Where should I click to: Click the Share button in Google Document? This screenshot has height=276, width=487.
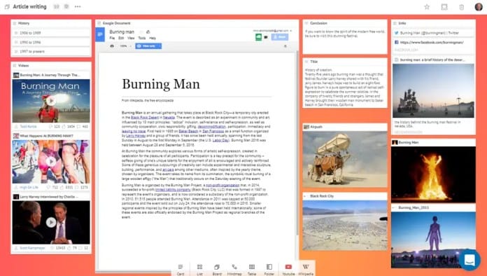[279, 37]
